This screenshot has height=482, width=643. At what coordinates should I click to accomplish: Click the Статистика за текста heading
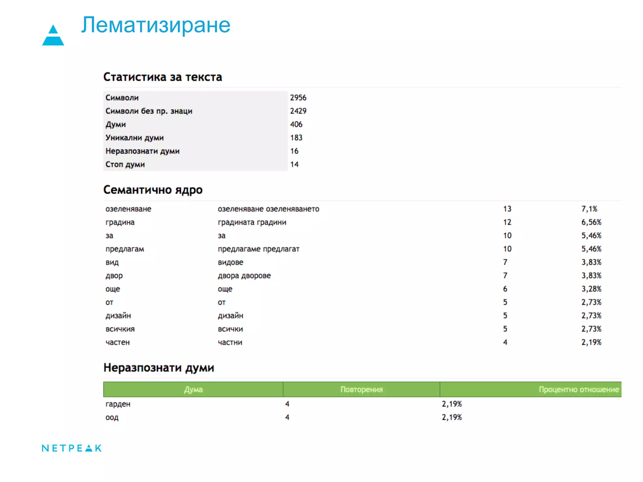point(163,77)
